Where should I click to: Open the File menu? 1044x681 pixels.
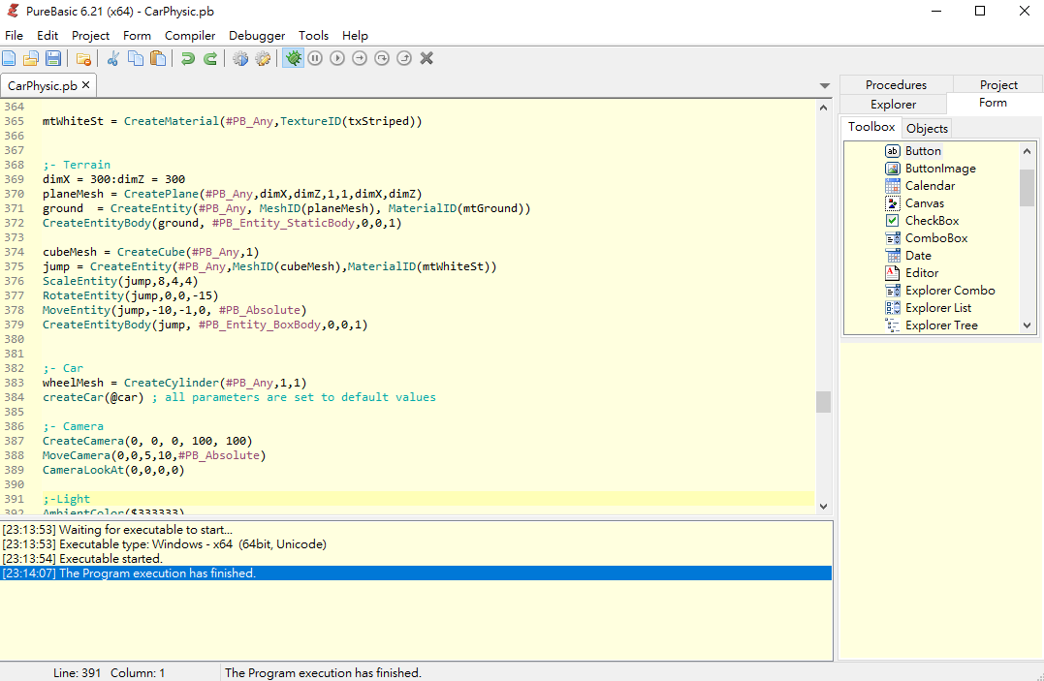click(14, 35)
